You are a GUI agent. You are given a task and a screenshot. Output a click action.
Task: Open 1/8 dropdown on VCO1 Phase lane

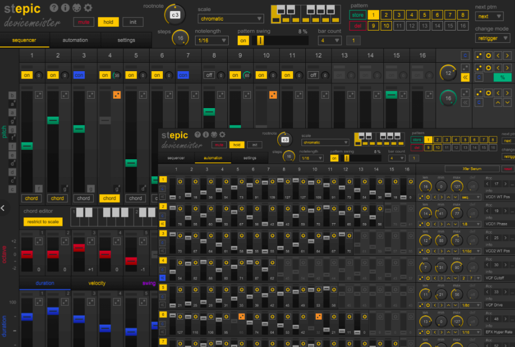[470, 224]
